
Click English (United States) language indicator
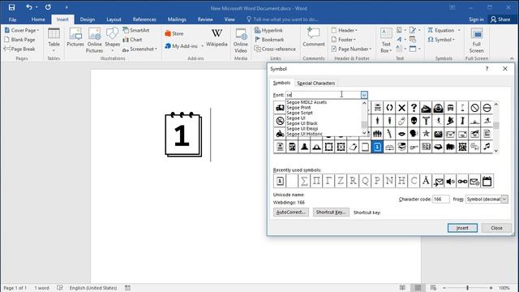[x=93, y=288]
